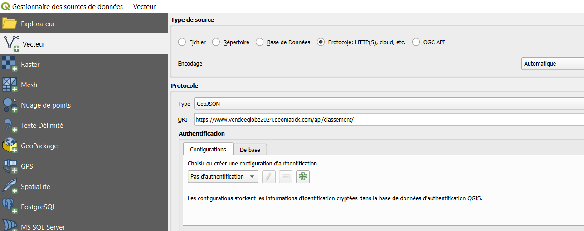Open the SpatiaLite source icon

click(x=10, y=186)
